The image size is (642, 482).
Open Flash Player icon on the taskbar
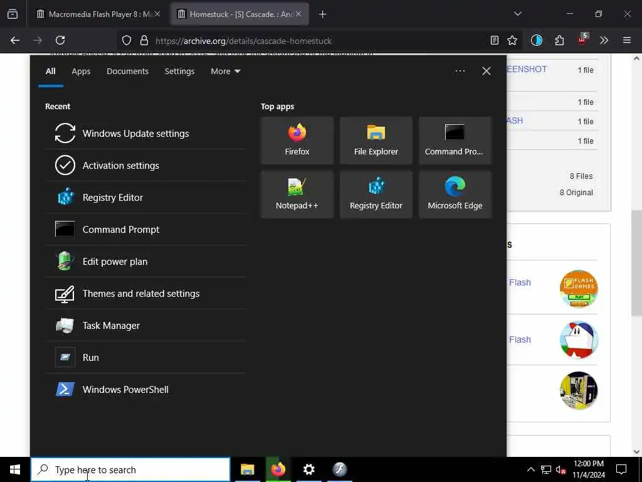339,469
